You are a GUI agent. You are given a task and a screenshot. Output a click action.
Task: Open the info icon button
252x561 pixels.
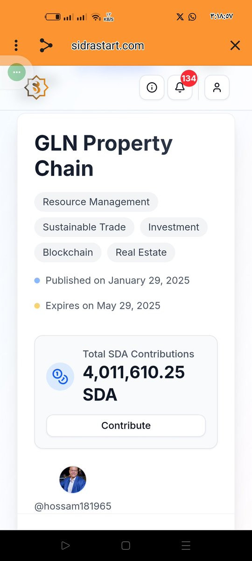[152, 87]
